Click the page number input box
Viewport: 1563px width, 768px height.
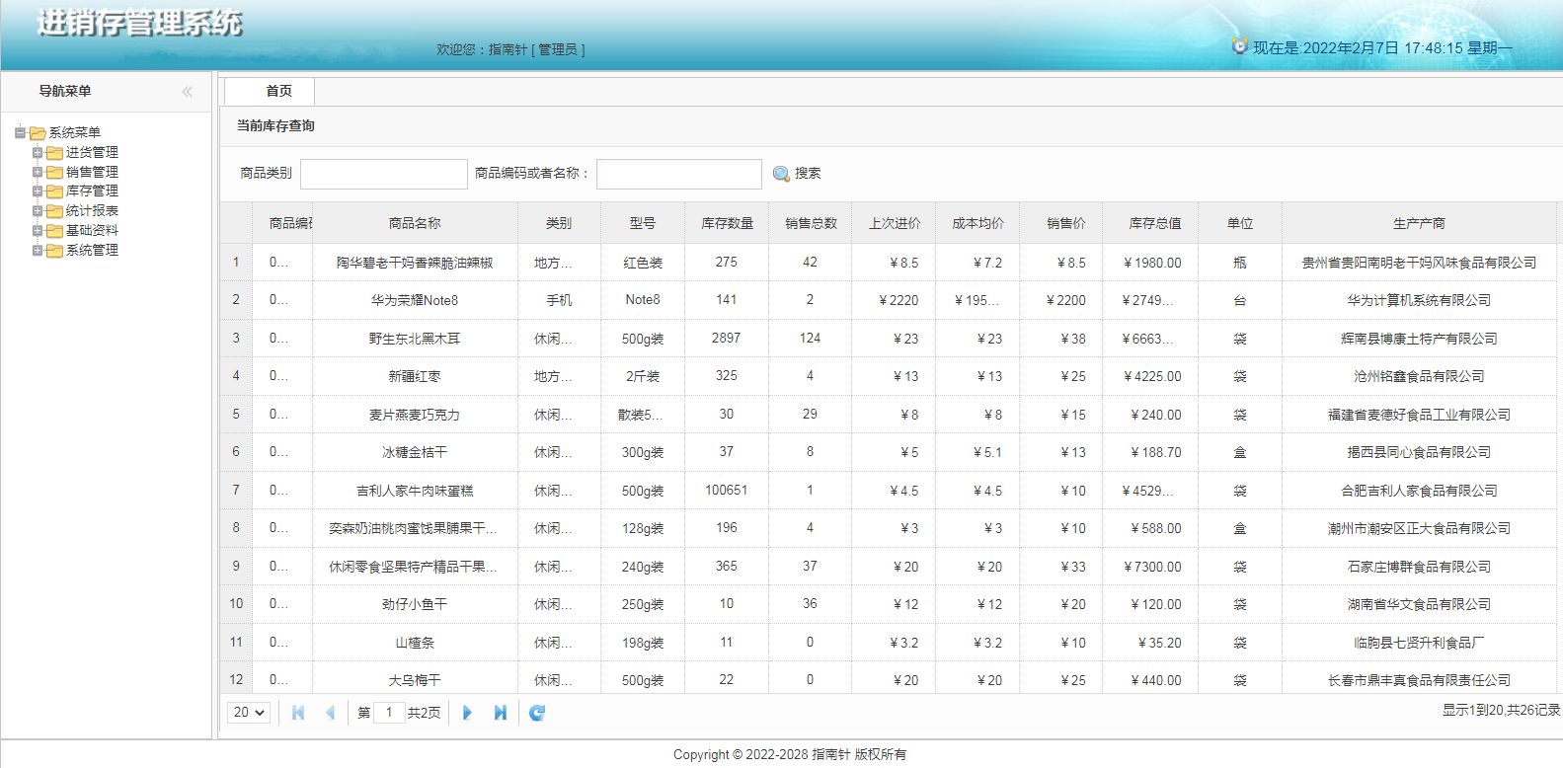(x=389, y=713)
